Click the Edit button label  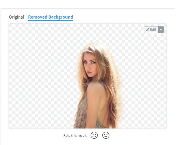(153, 29)
